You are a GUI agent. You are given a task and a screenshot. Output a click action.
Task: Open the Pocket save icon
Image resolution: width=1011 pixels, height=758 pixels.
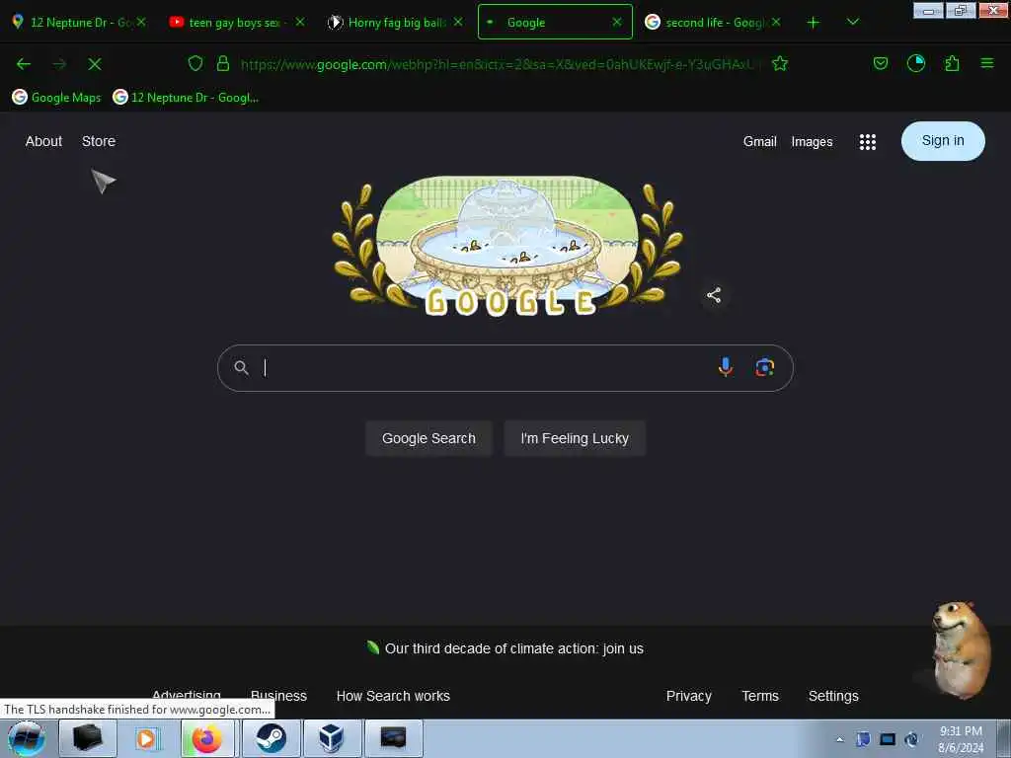(x=880, y=63)
